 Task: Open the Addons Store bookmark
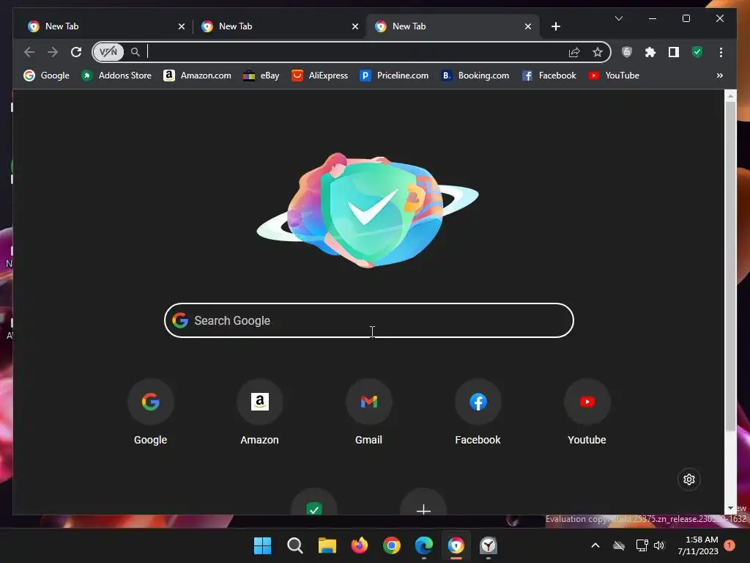(x=116, y=76)
